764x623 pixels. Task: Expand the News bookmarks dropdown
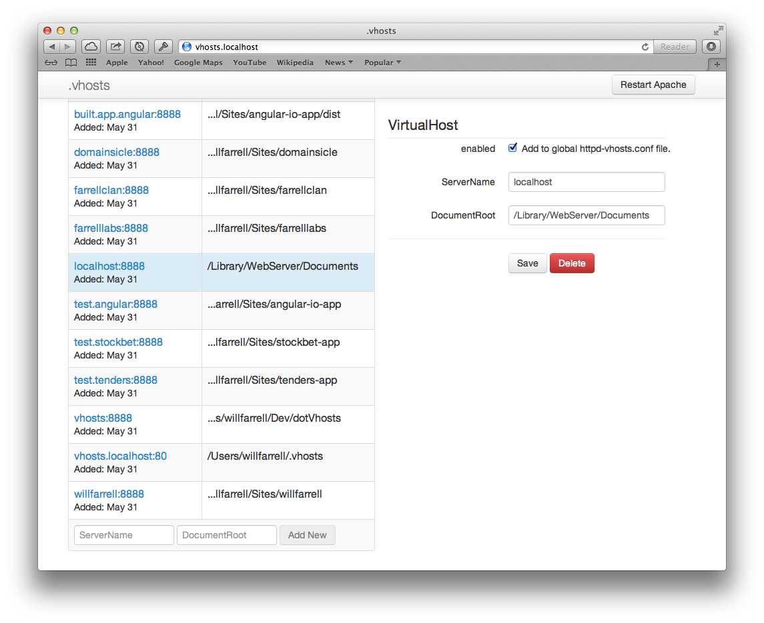(339, 63)
